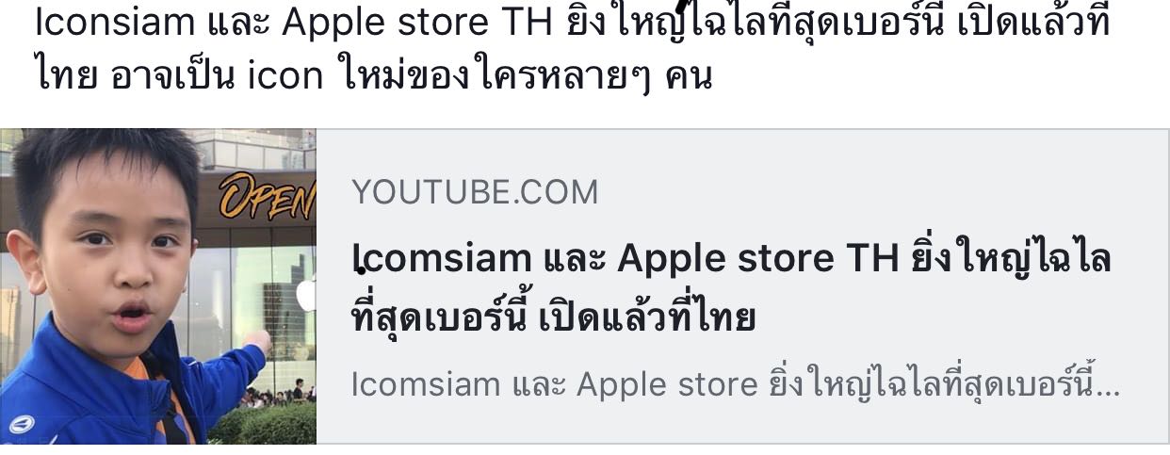Open the YouTube video thumbnail of the boy
Viewport: 1170px width, 455px height.
pos(158,286)
